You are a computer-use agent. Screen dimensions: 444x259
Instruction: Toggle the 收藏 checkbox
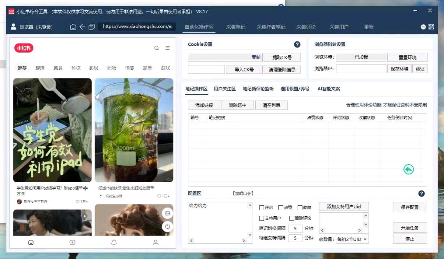[x=300, y=208]
